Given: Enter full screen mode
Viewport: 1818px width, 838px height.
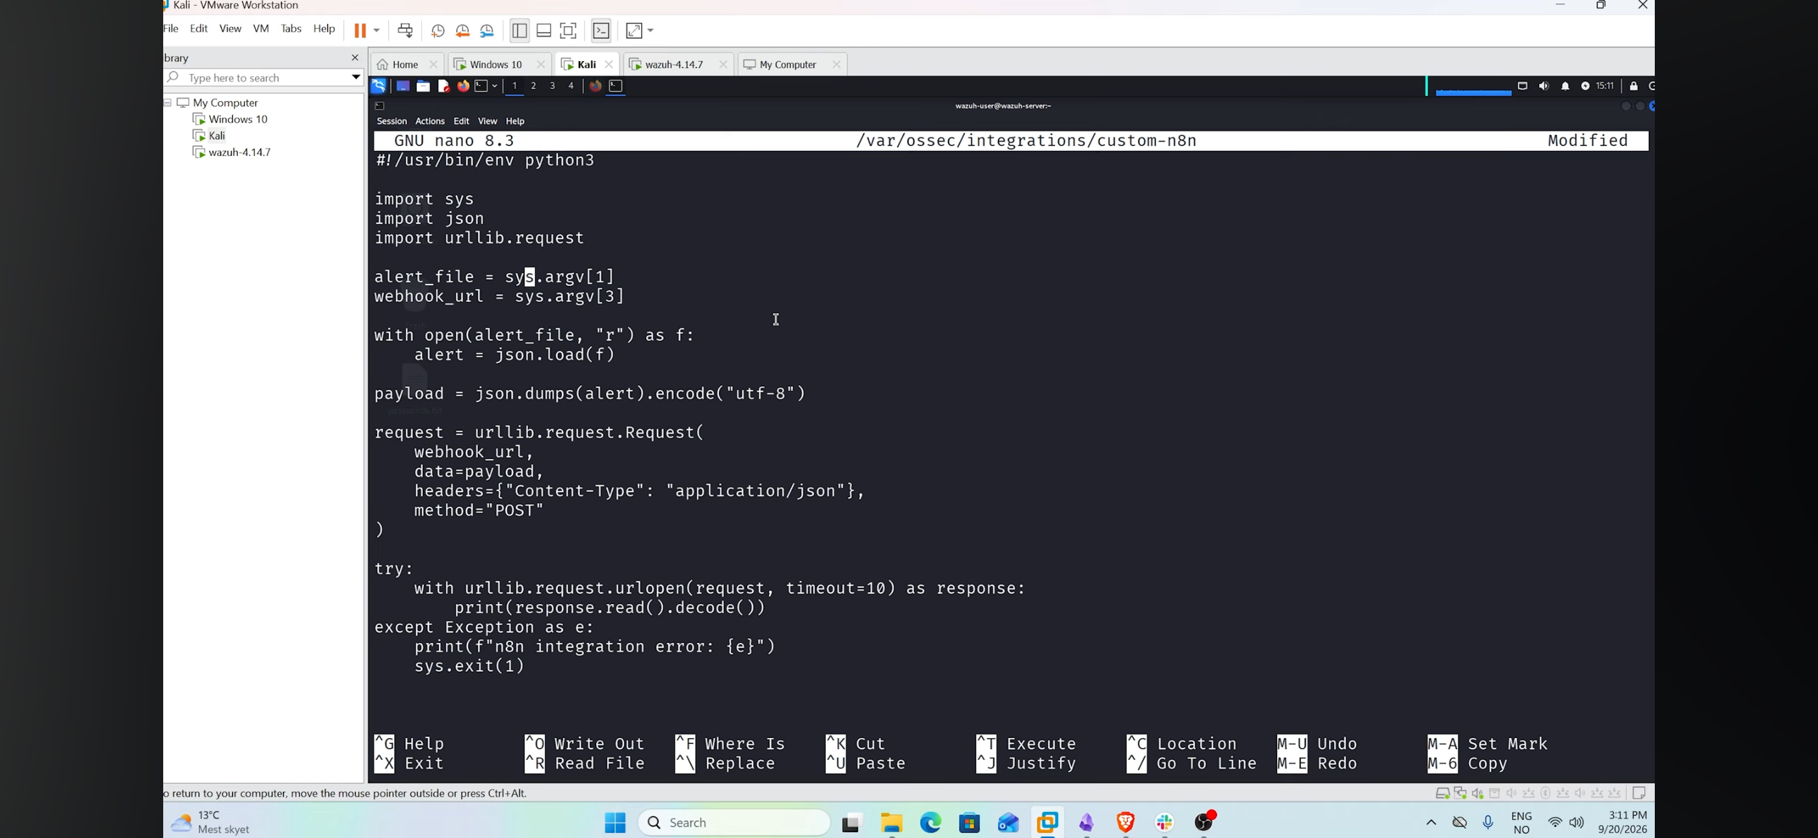Looking at the screenshot, I should [569, 31].
